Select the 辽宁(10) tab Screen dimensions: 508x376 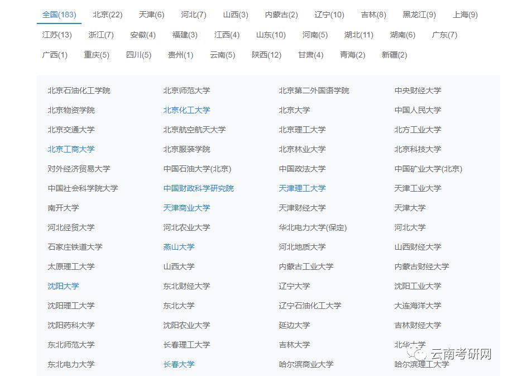point(329,15)
